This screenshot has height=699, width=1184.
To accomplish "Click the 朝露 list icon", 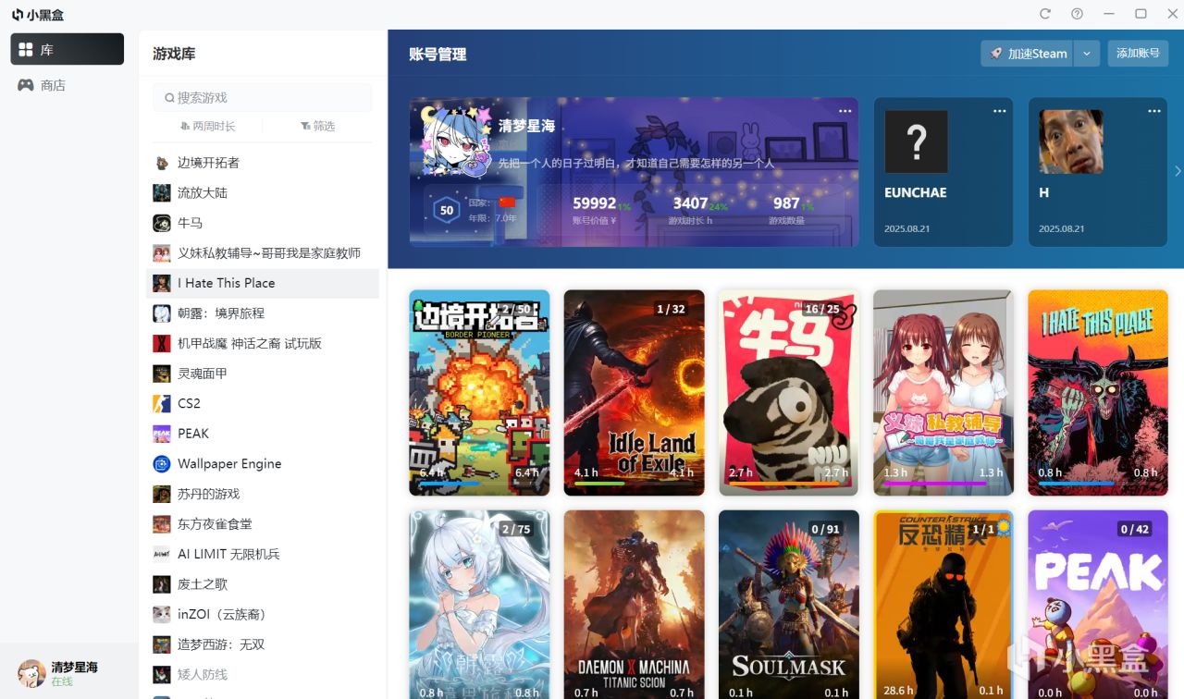I will click(x=162, y=313).
